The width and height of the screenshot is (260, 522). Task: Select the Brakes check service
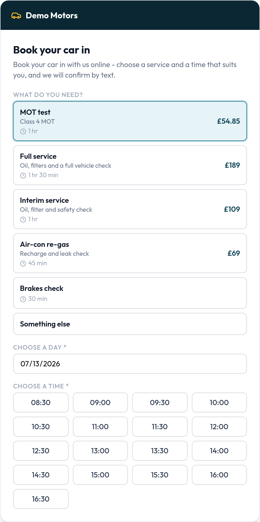(130, 293)
